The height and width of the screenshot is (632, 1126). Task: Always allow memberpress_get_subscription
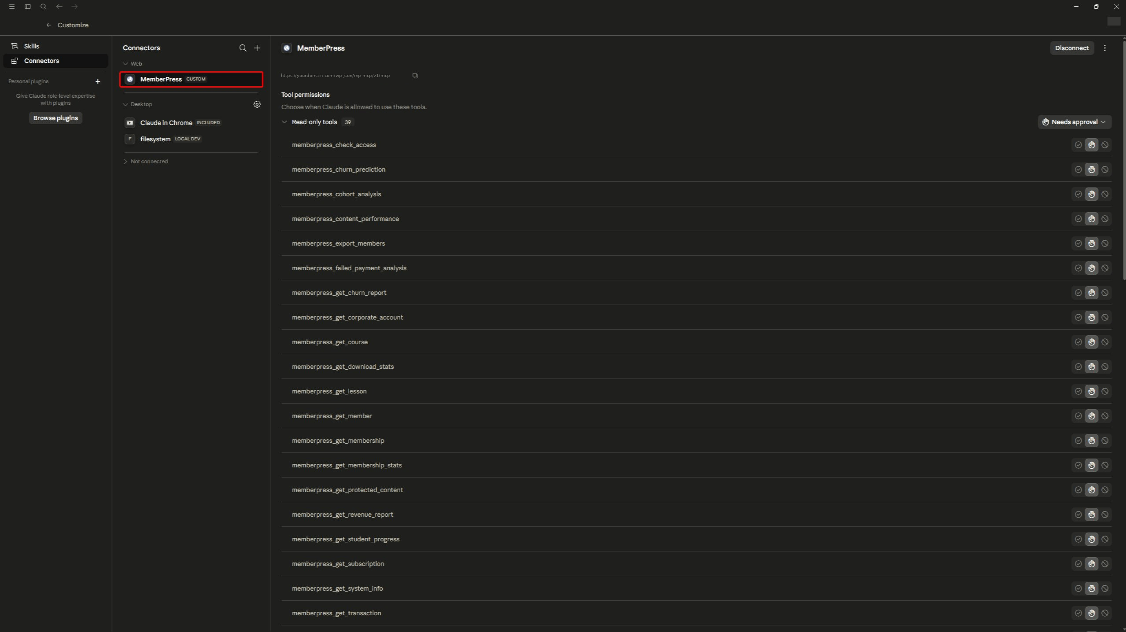pyautogui.click(x=1078, y=564)
